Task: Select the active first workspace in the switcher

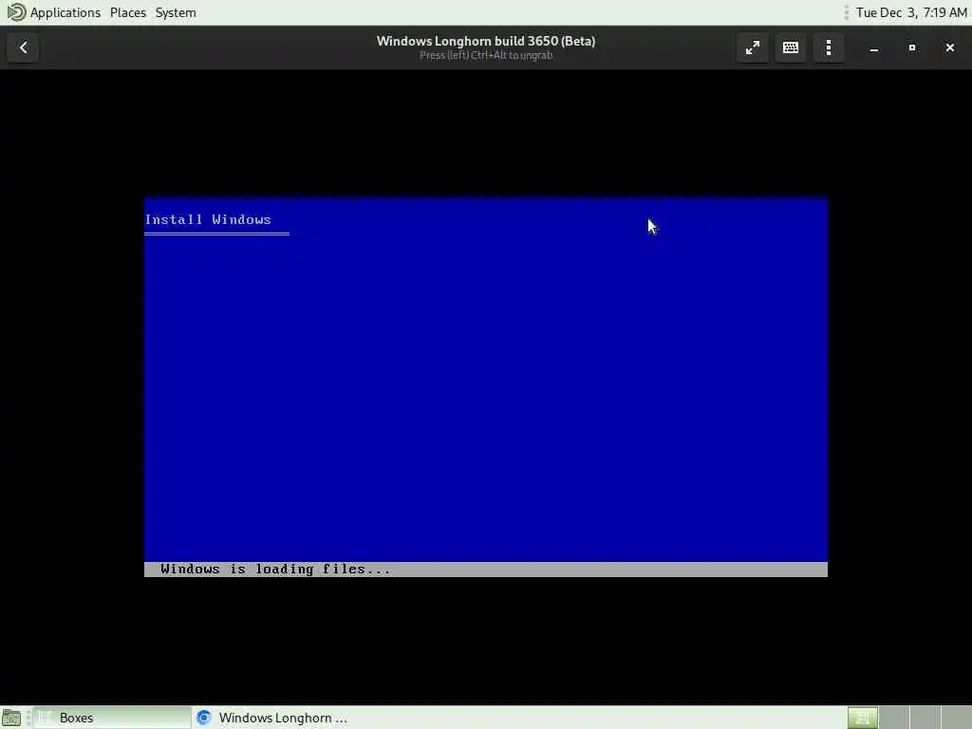Action: 862,718
